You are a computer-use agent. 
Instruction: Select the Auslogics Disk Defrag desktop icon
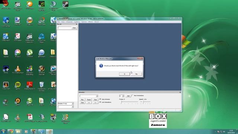30,70
